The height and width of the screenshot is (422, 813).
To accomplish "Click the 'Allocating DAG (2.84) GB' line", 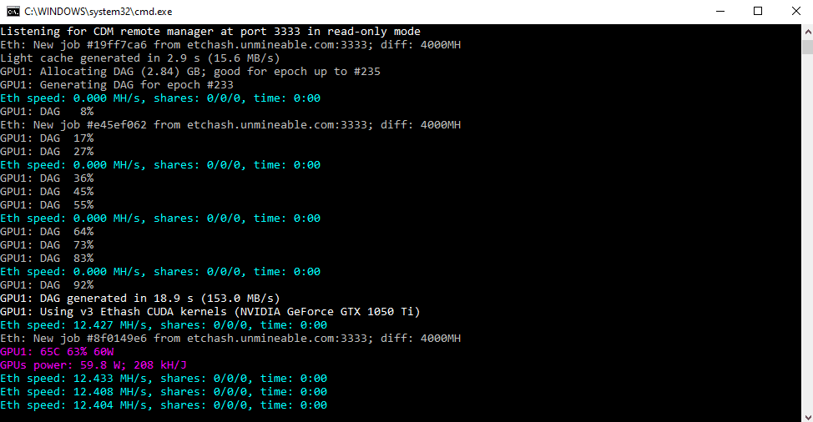I will pos(189,72).
